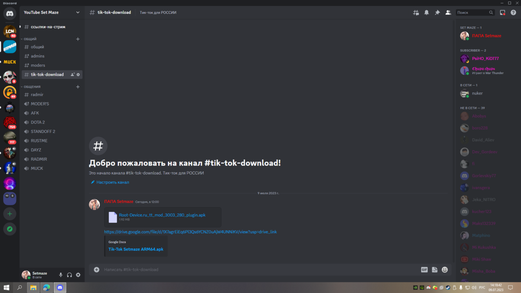Open the emoji picker icon
The height and width of the screenshot is (293, 521).
click(x=445, y=270)
